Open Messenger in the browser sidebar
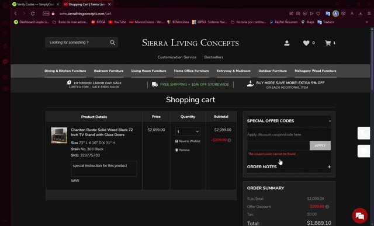Viewport: 374px width, 226px height. pyautogui.click(x=5, y=62)
